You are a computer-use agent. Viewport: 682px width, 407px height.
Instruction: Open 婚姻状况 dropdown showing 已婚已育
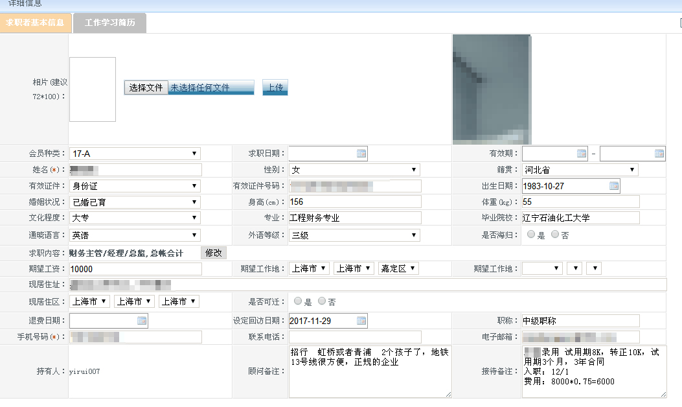(x=135, y=202)
